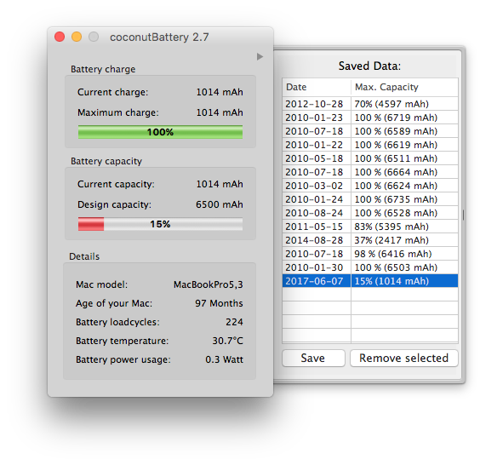This screenshot has width=480, height=465.
Task: Click the 15% (1014 mAh) capacity cell
Action: pos(404,281)
